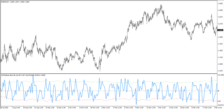This screenshot has width=224, height=109.
Task: Click the 1.2285 price axis label
Action: click(x=220, y=10)
